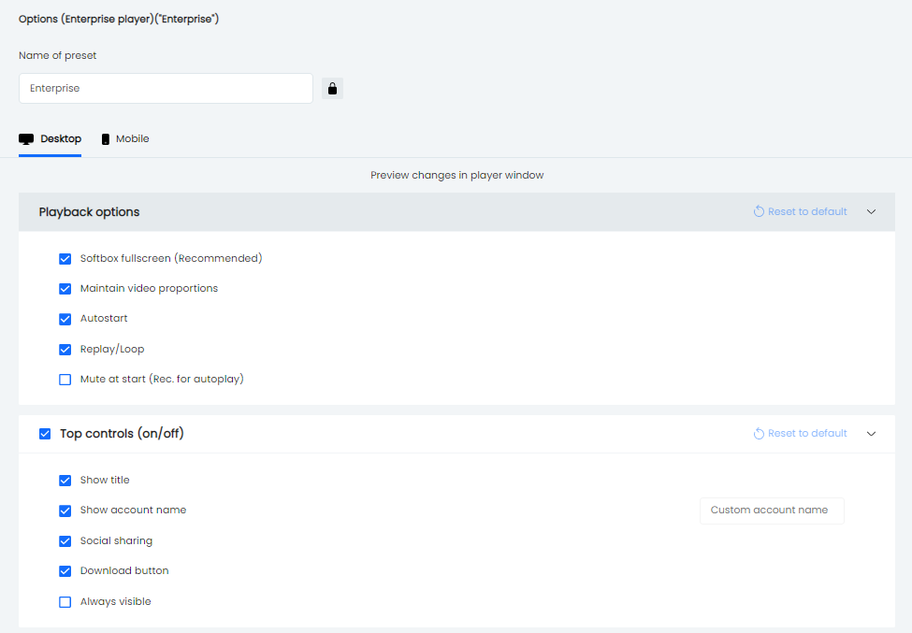This screenshot has height=633, width=912.
Task: Uncheck Show account name
Action: 65,511
